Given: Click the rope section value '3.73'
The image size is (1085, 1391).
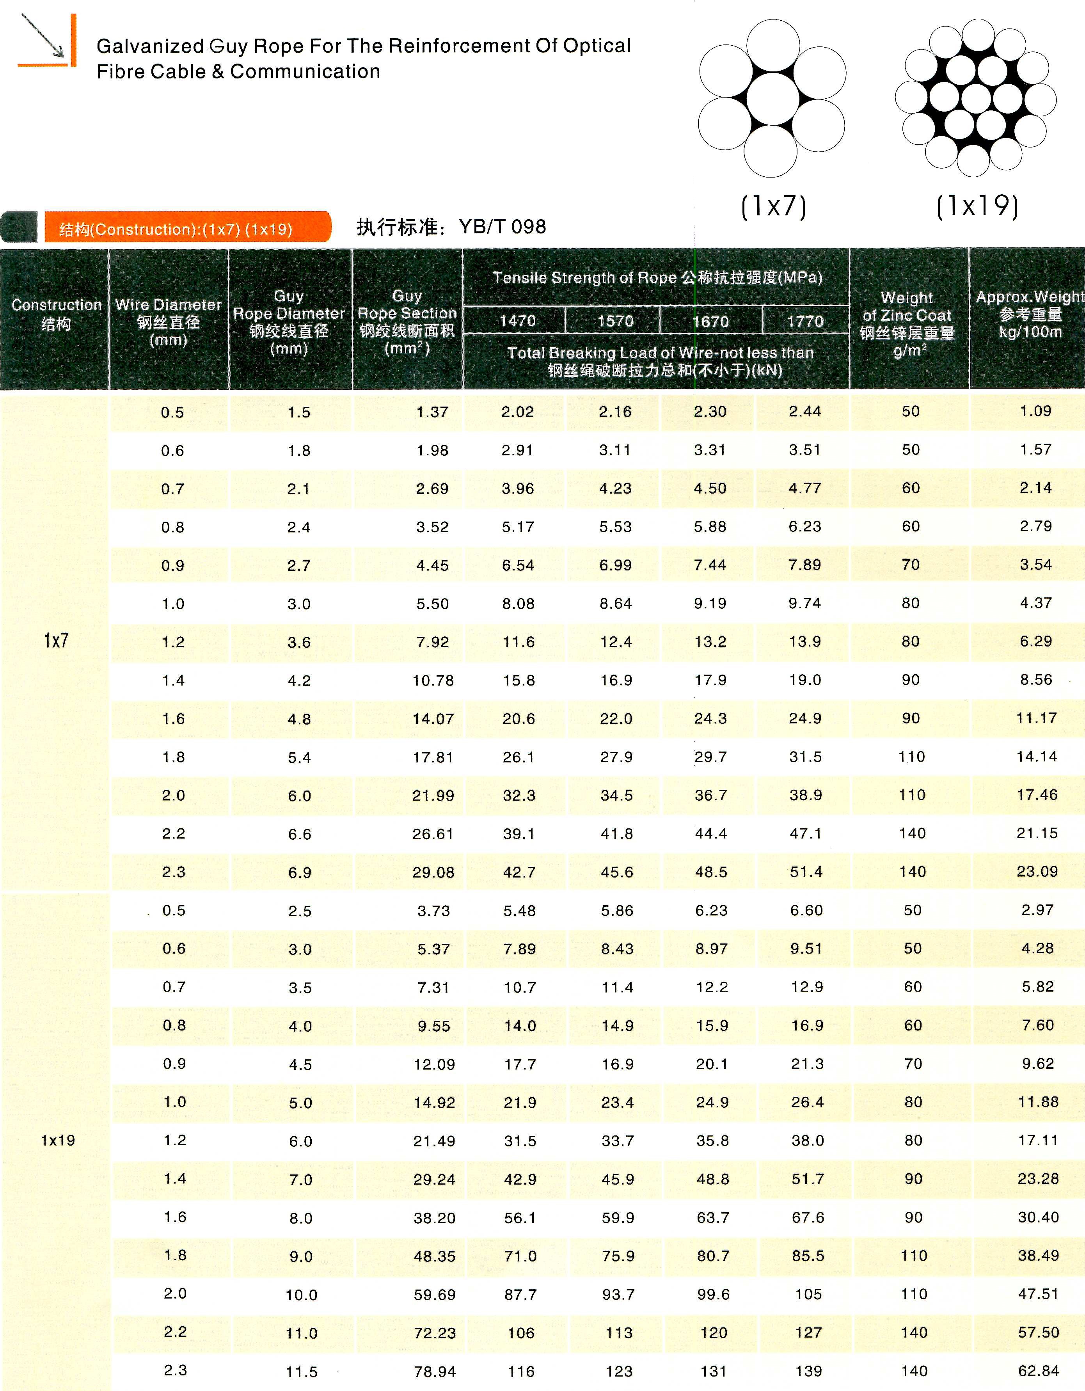Looking at the screenshot, I should pos(433,911).
